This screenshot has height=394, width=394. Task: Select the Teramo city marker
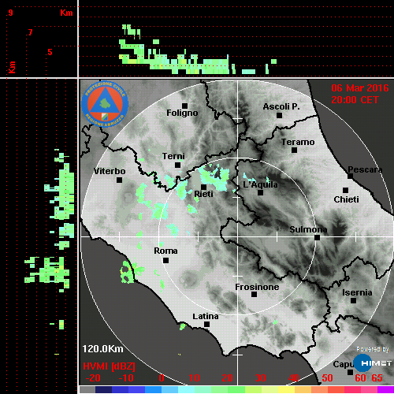(294, 150)
